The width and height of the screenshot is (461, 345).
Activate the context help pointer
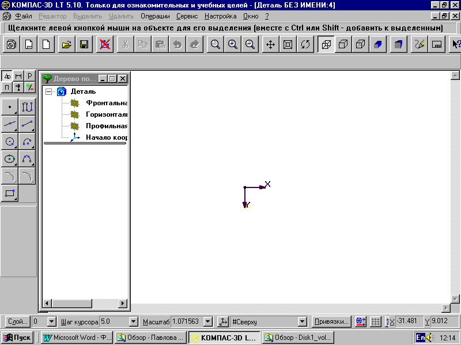click(455, 45)
